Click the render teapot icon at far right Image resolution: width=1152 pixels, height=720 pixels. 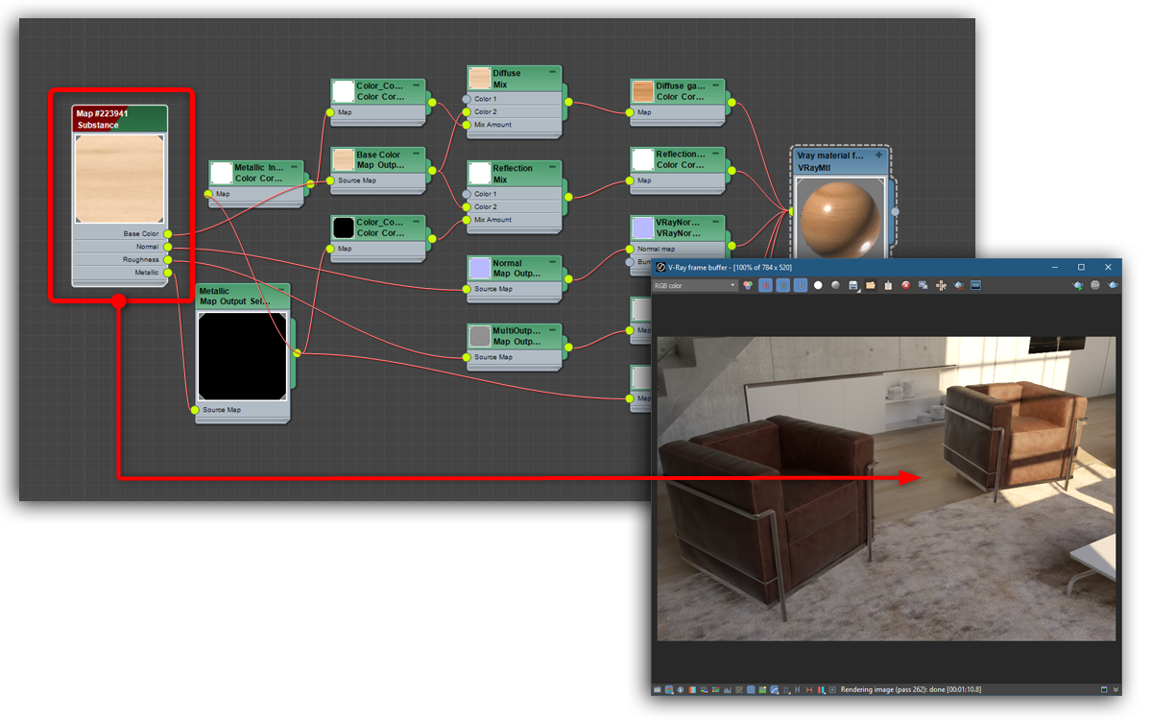click(1113, 285)
